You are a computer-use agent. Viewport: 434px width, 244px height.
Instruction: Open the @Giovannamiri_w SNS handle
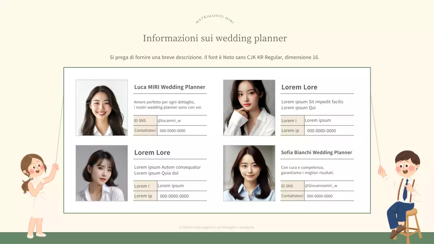tap(321, 185)
